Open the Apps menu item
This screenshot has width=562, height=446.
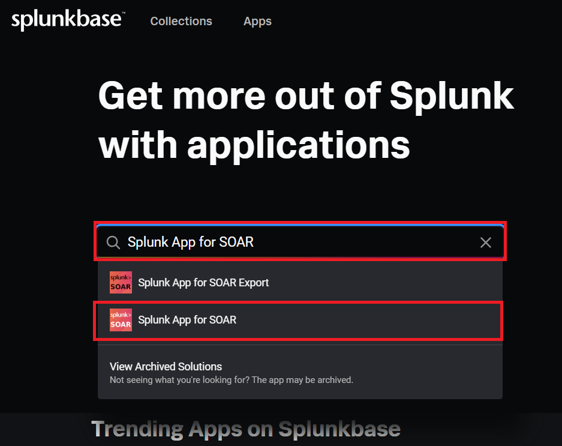pyautogui.click(x=257, y=21)
